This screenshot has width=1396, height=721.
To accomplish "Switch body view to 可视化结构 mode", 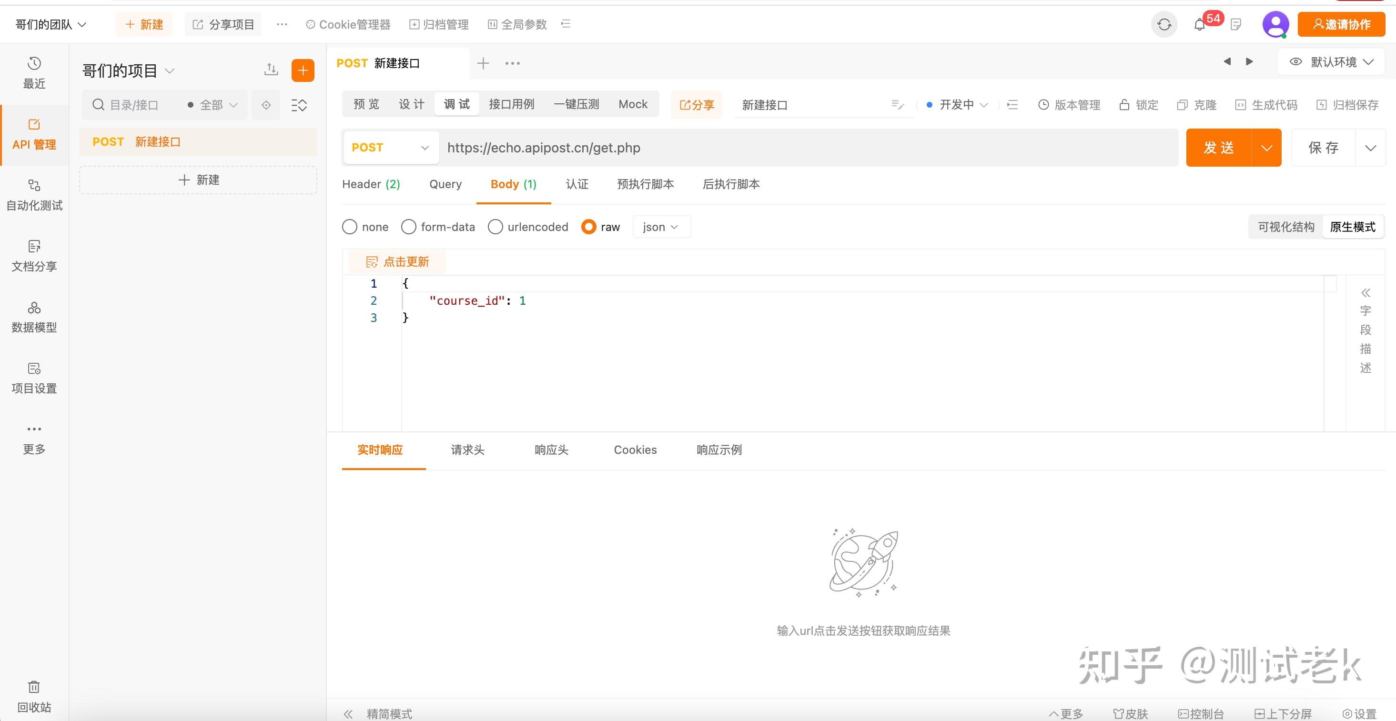I will pyautogui.click(x=1285, y=226).
